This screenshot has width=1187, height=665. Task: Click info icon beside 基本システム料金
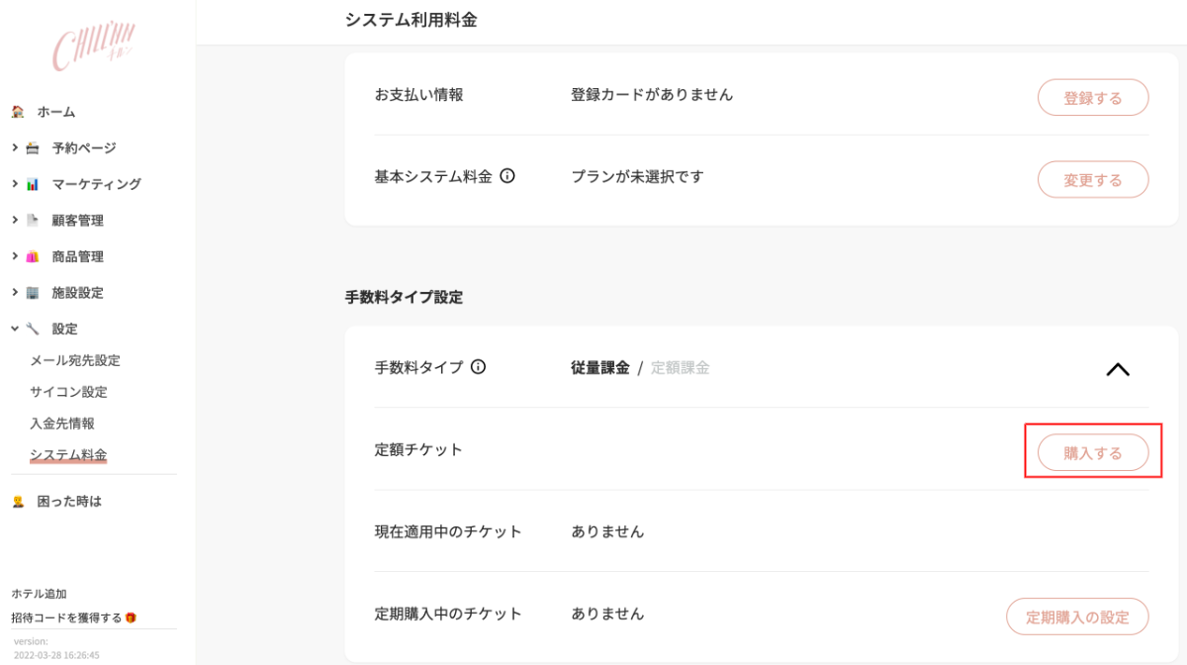coord(507,176)
